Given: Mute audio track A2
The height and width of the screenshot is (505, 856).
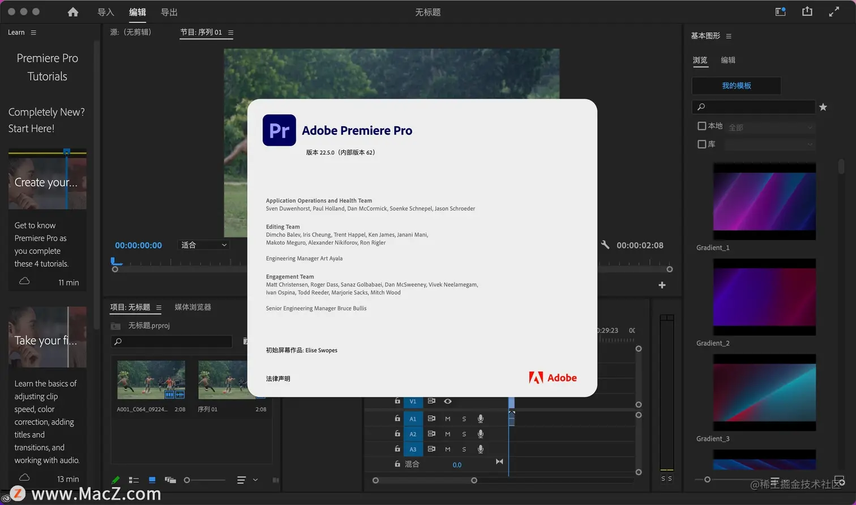Looking at the screenshot, I should [x=448, y=434].
